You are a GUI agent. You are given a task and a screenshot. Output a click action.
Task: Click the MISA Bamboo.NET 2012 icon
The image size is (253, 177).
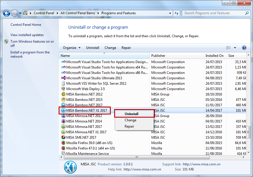point(63,94)
